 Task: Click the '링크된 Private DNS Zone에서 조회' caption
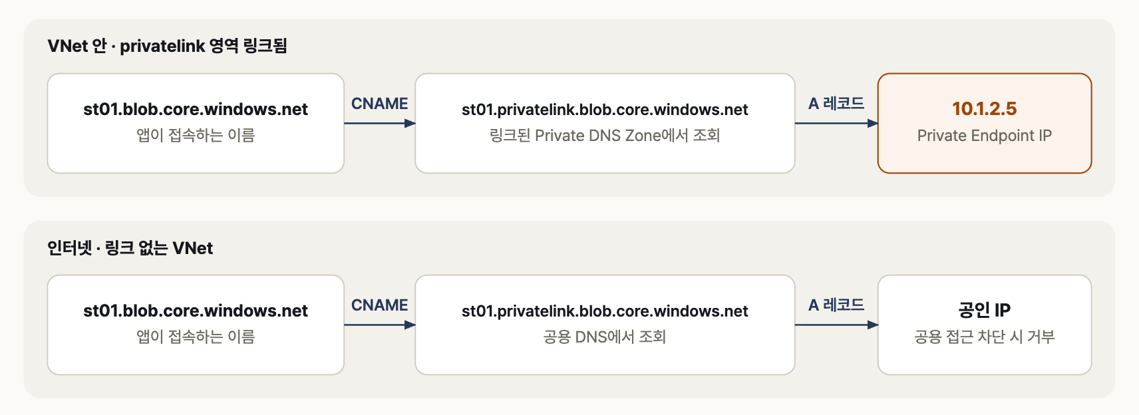(605, 136)
